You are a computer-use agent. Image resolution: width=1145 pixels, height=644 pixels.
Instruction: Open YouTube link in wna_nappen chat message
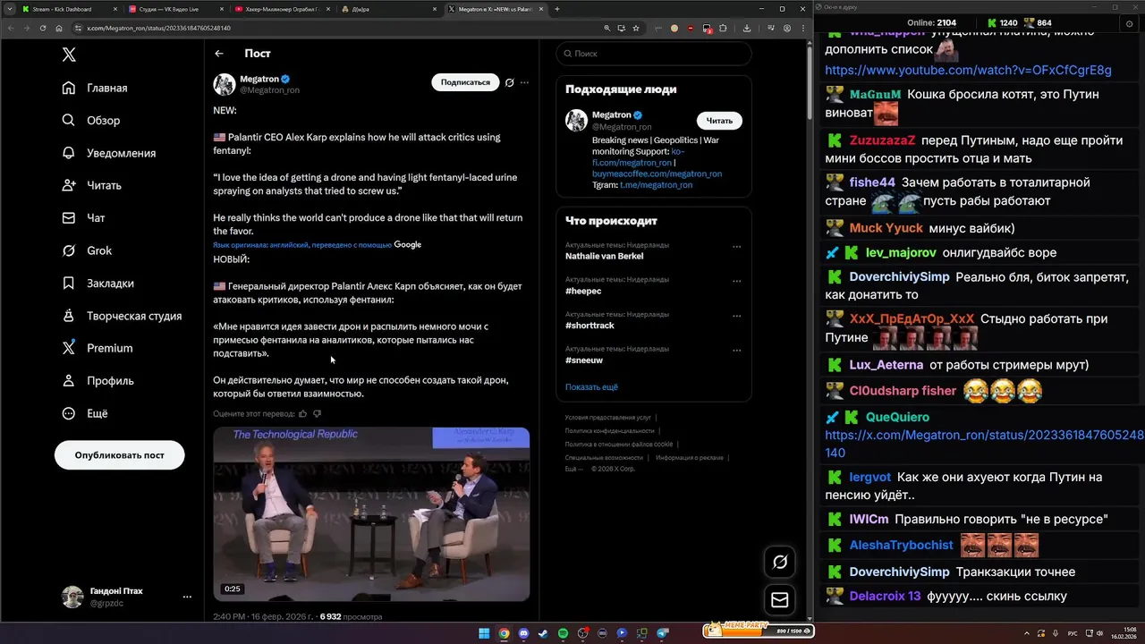click(x=968, y=70)
